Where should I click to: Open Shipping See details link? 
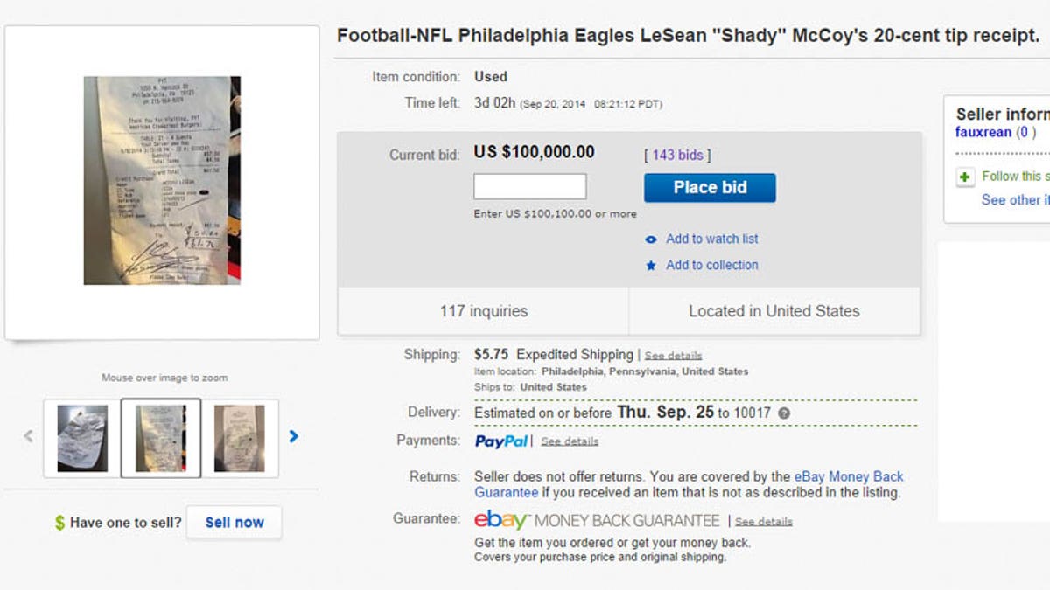(x=673, y=356)
